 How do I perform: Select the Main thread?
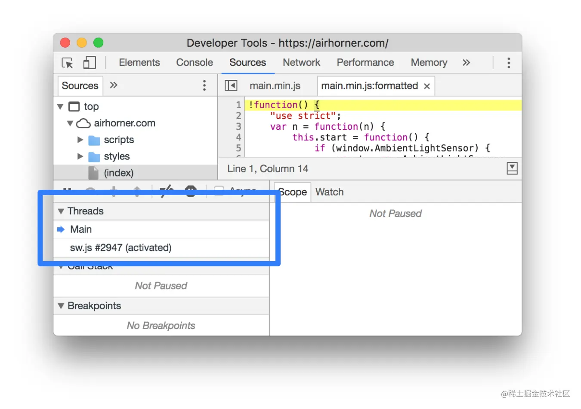(x=161, y=229)
